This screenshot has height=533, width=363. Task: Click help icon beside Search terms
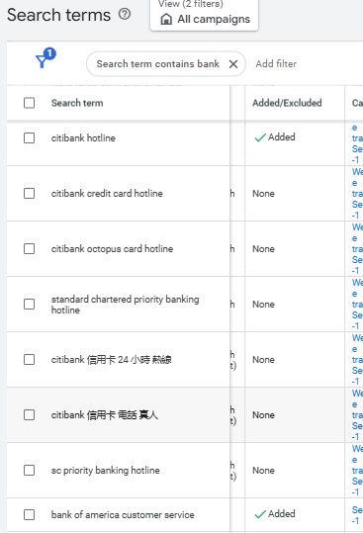(125, 14)
